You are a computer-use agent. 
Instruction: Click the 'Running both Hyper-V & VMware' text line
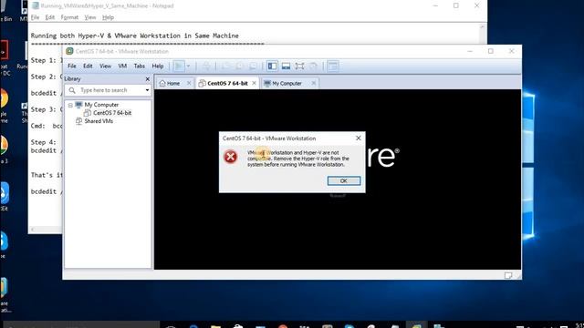[x=134, y=36]
